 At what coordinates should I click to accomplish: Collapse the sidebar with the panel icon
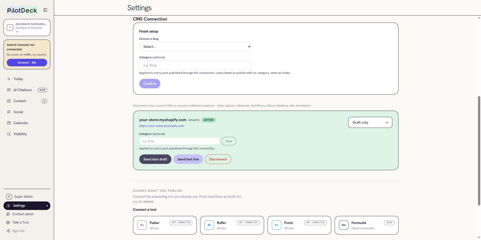45,10
